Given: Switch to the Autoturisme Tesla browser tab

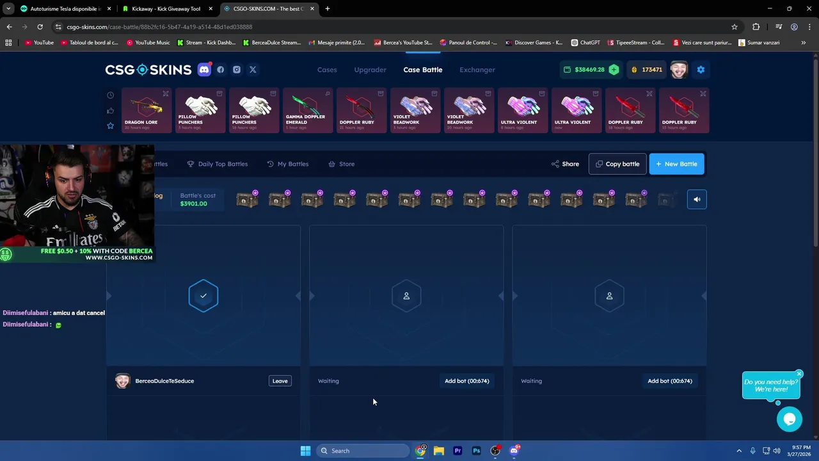Looking at the screenshot, I should (65, 9).
